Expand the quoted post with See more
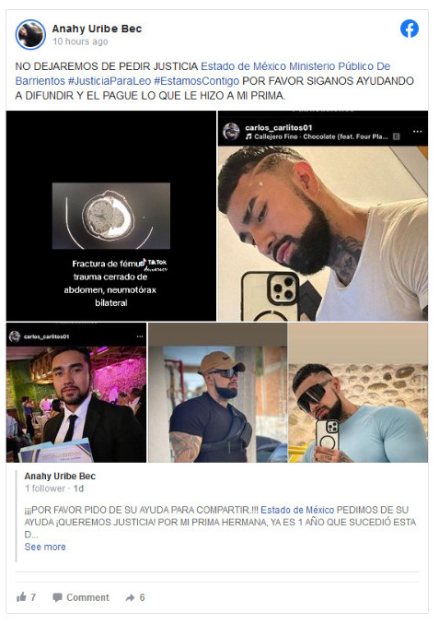Image resolution: width=439 pixels, height=624 pixels. (x=45, y=547)
